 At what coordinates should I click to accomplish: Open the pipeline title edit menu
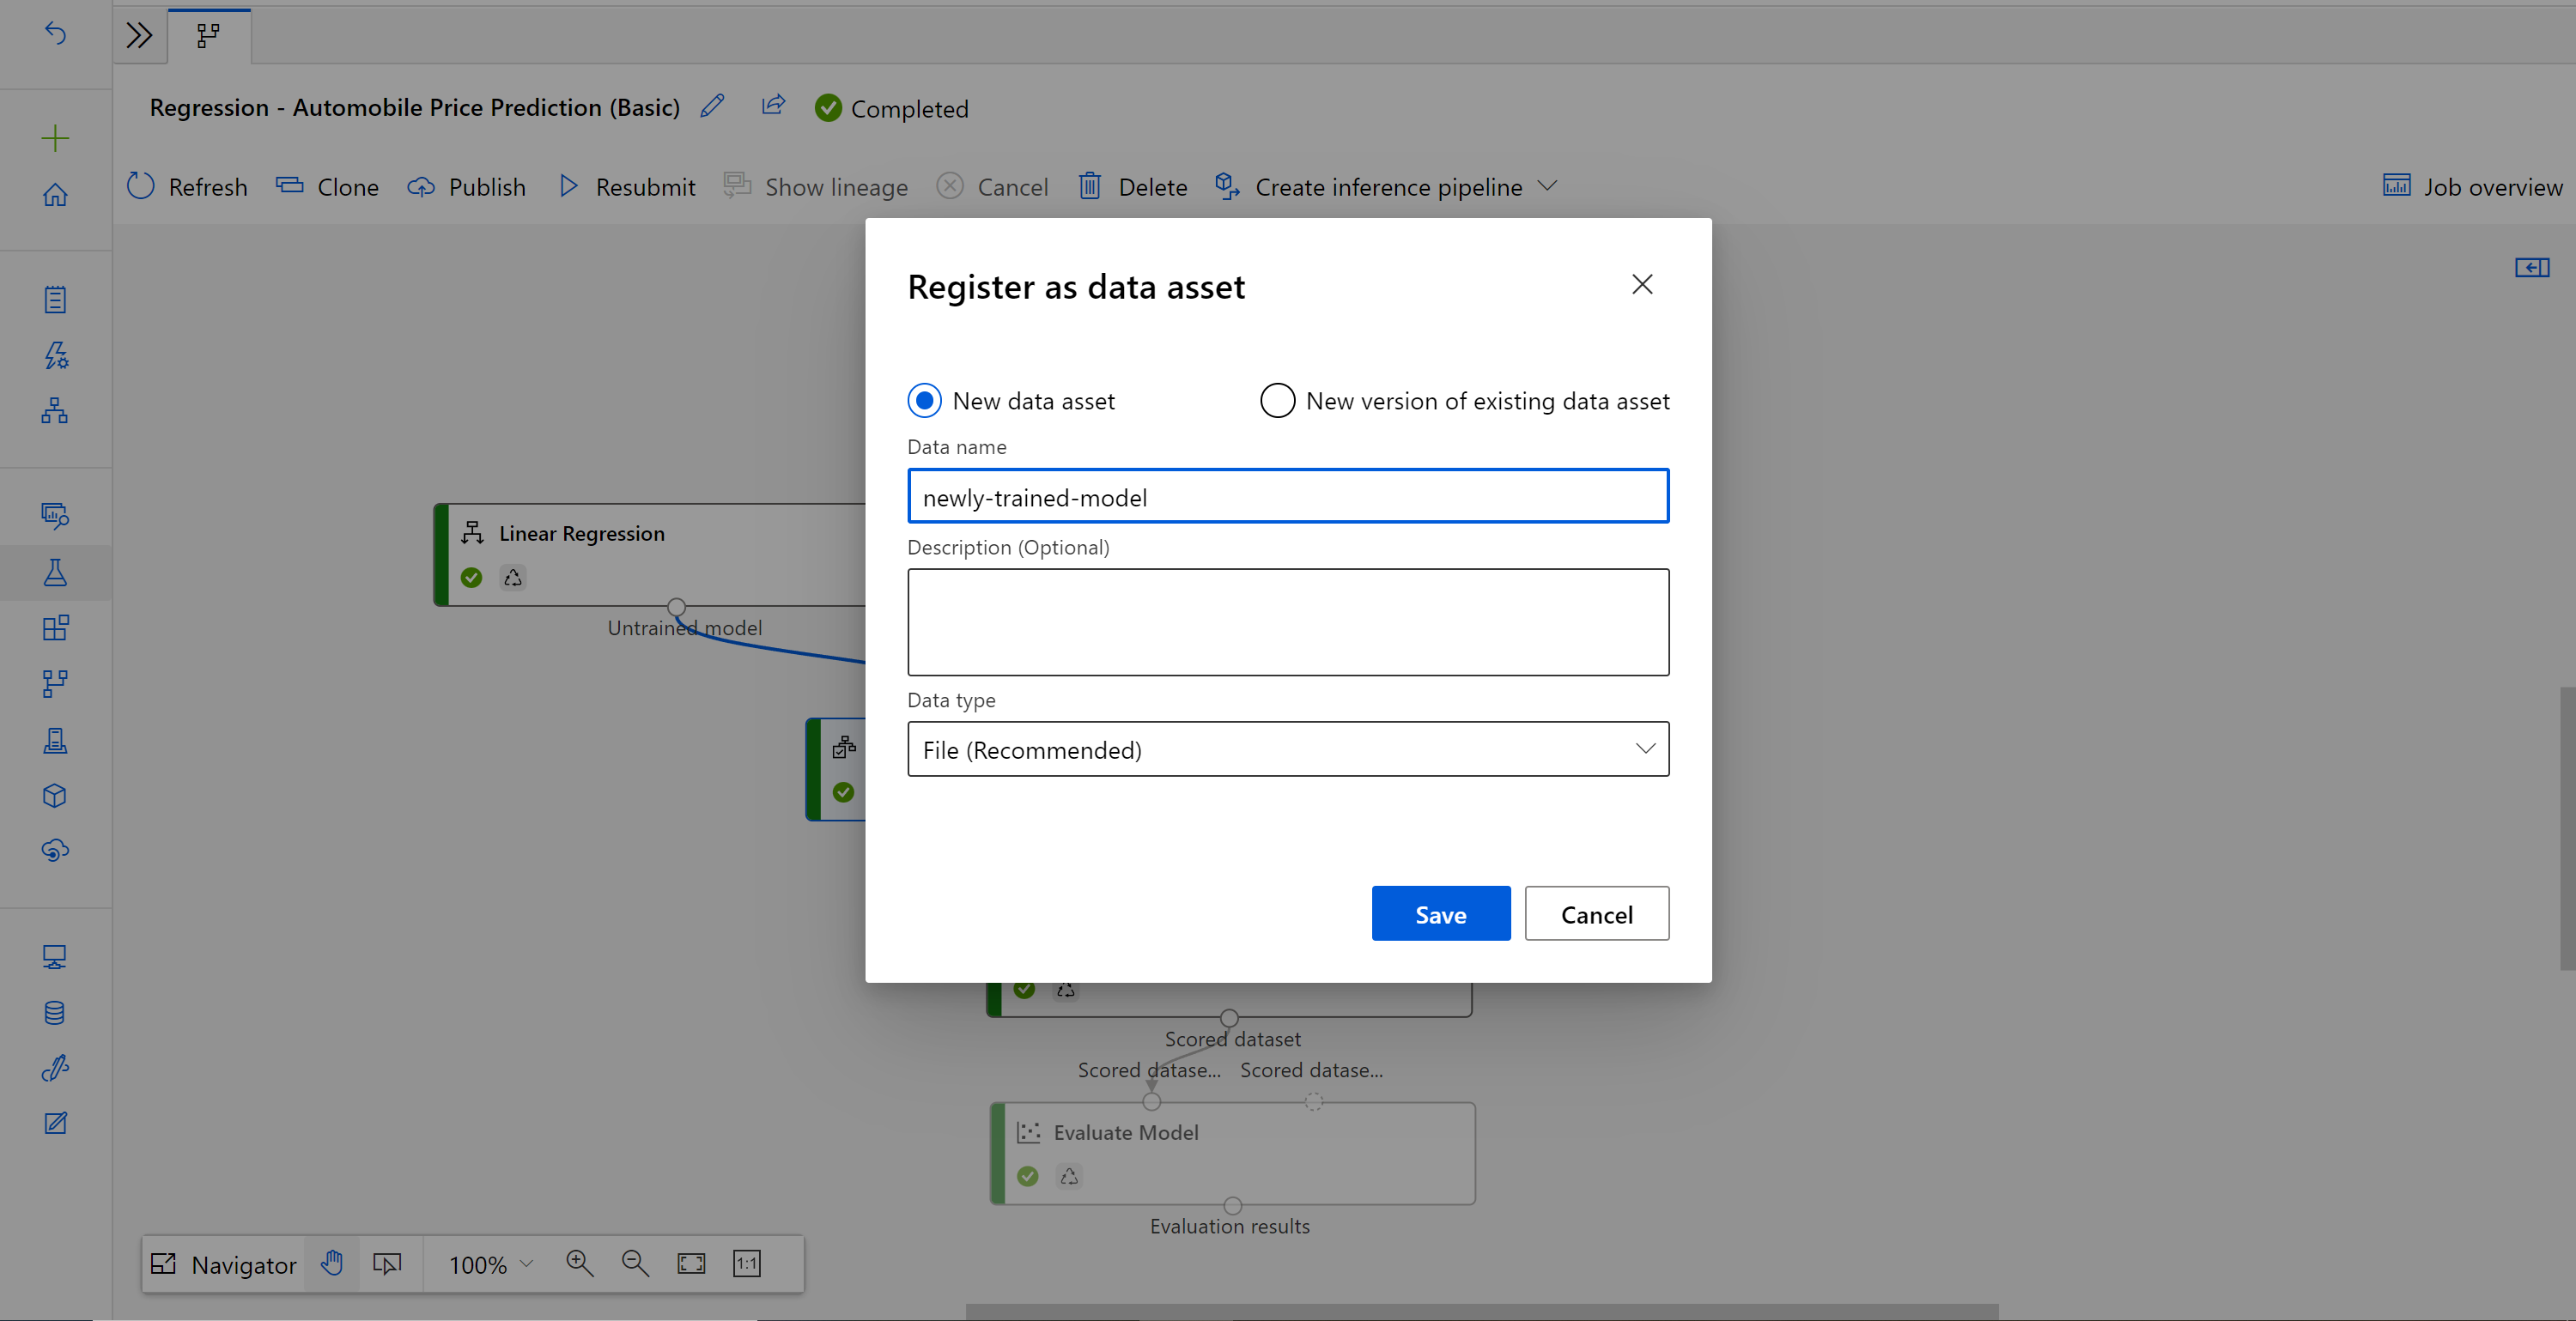(x=711, y=106)
